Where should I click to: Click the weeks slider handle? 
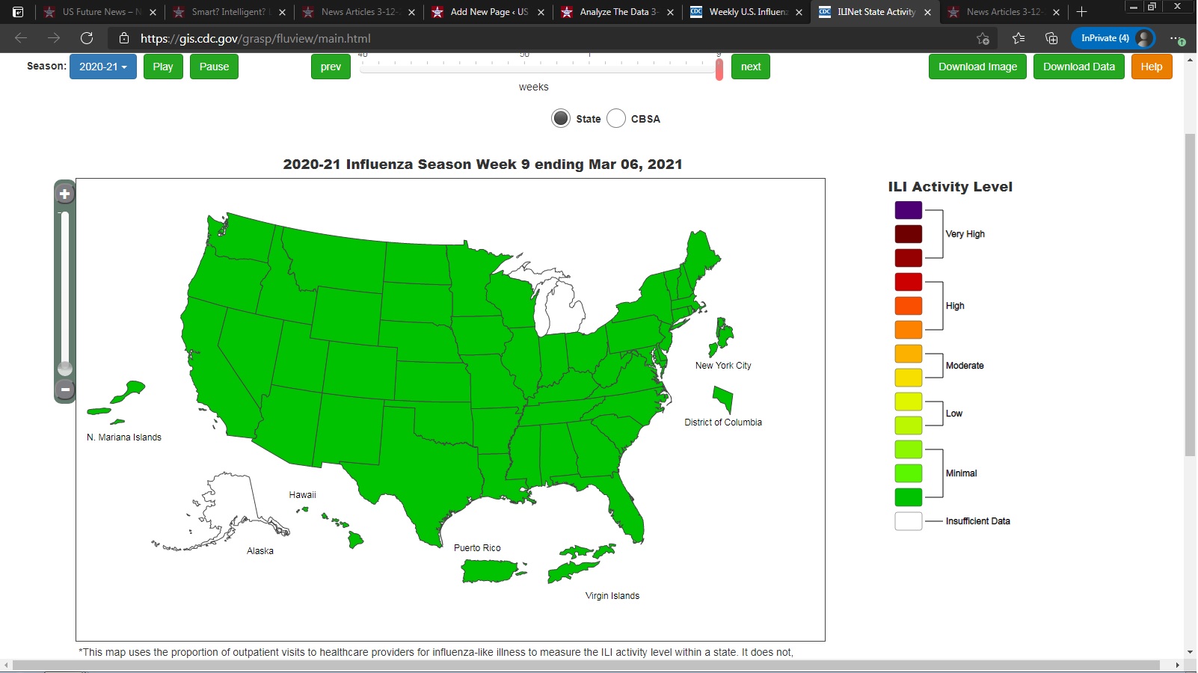coord(719,69)
